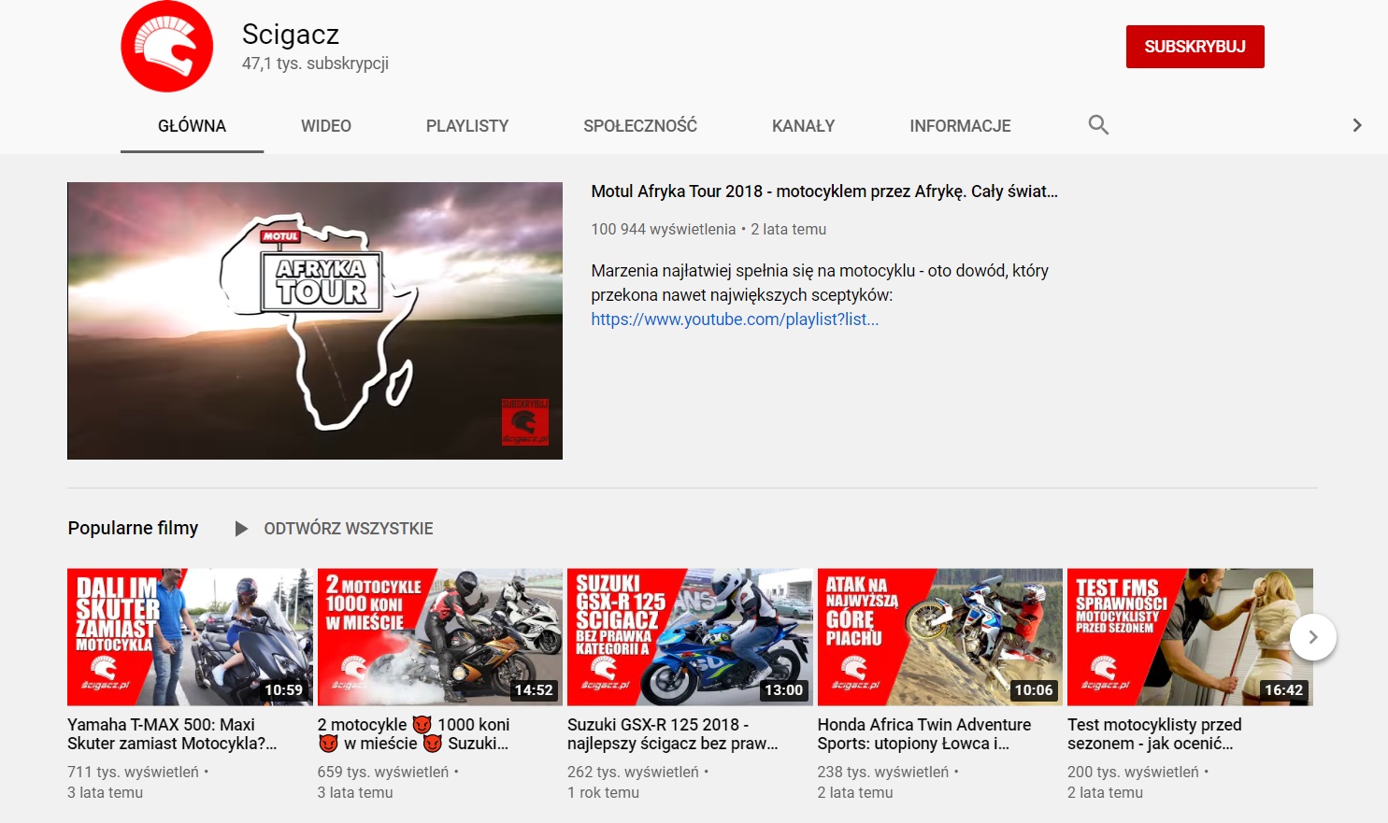Click the play icon beside Odtwórz wszystkie
1388x823 pixels.
[x=241, y=529]
